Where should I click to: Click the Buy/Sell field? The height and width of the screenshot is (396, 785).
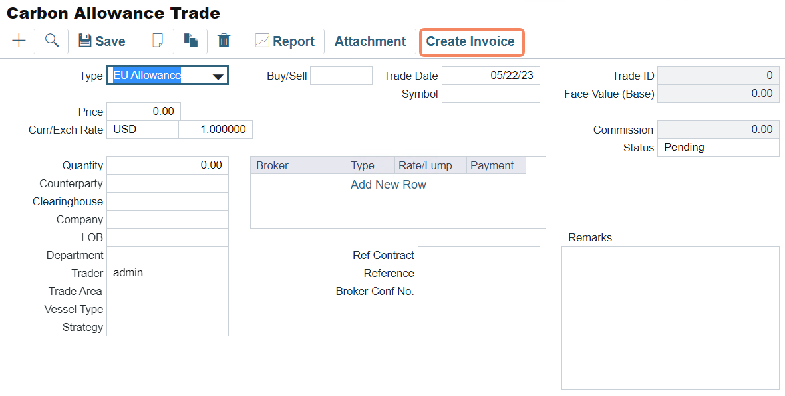(x=341, y=76)
